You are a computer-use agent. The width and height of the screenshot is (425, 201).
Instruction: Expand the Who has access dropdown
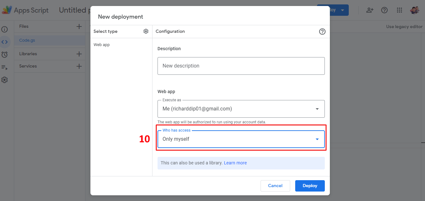coord(241,139)
